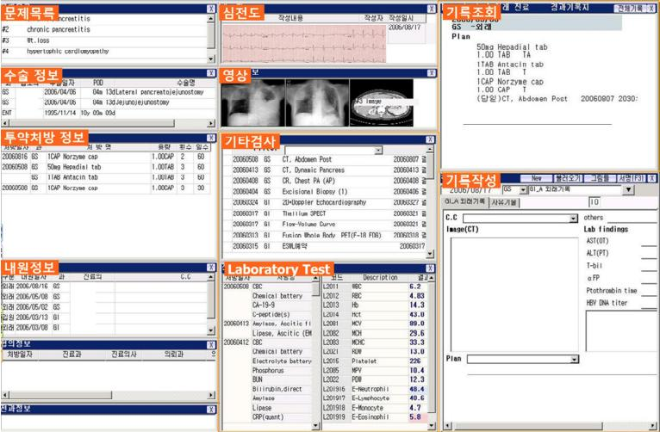Screen dimensions: 660x432
Task: Close the 투약처방 정보 panel
Action: tap(210, 138)
